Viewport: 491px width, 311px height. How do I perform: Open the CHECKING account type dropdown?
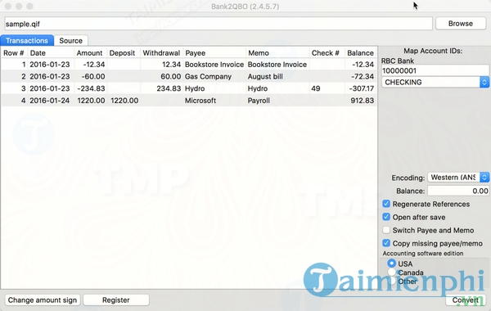click(x=435, y=83)
